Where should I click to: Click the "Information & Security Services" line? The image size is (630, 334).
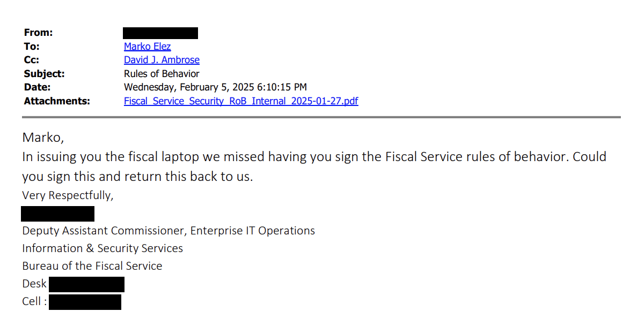click(102, 248)
